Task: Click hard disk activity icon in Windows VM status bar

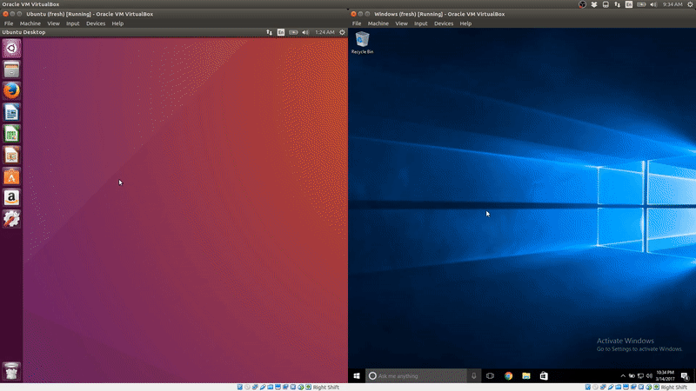Action: [x=588, y=387]
